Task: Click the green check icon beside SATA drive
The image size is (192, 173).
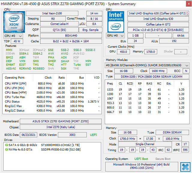Action: tap(7, 145)
